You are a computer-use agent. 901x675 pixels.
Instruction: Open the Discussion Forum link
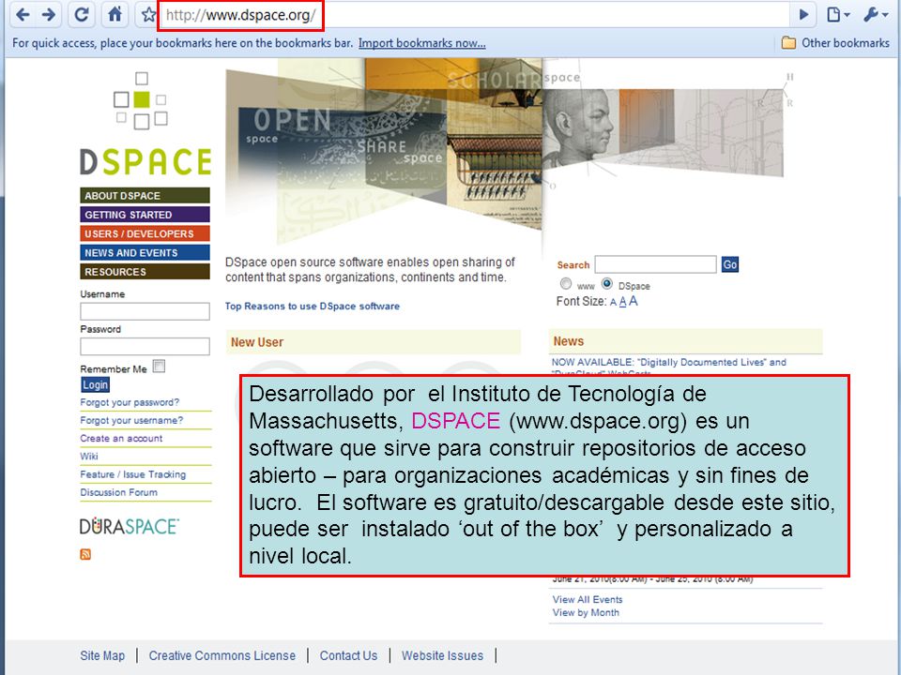click(x=119, y=492)
